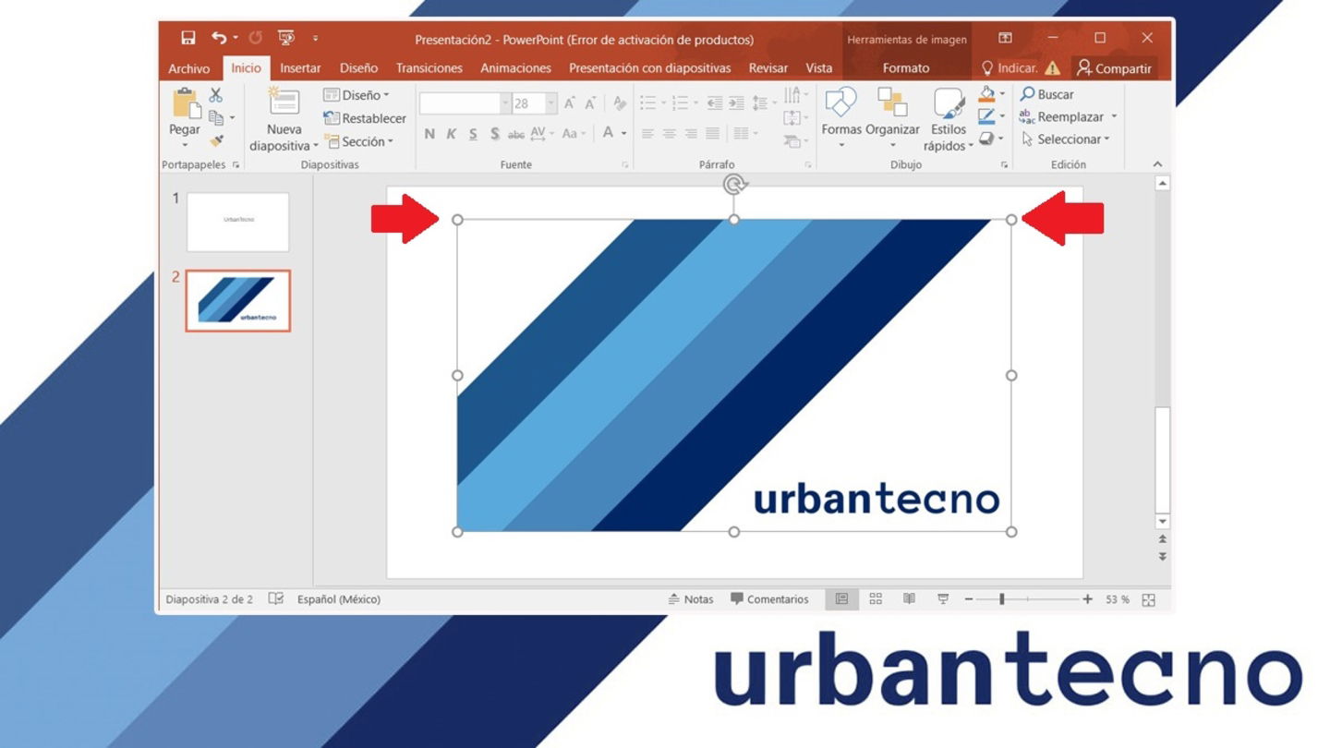Viewport: 1330px width, 748px height.
Task: Click the Restablecer button
Action: click(365, 118)
